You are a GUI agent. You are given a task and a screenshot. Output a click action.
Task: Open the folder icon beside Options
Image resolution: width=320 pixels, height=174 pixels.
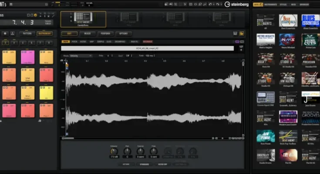pos(242,33)
